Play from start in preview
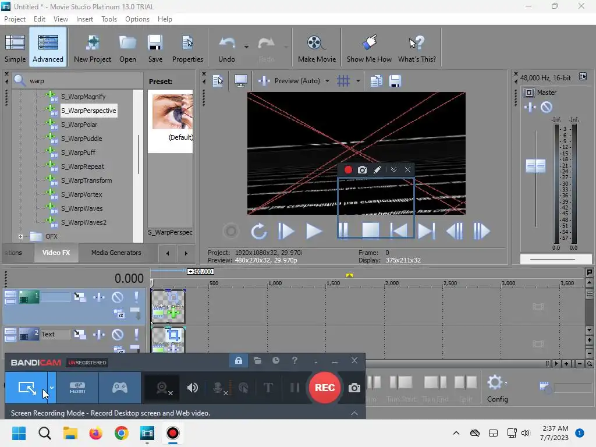596x447 pixels. [286, 231]
